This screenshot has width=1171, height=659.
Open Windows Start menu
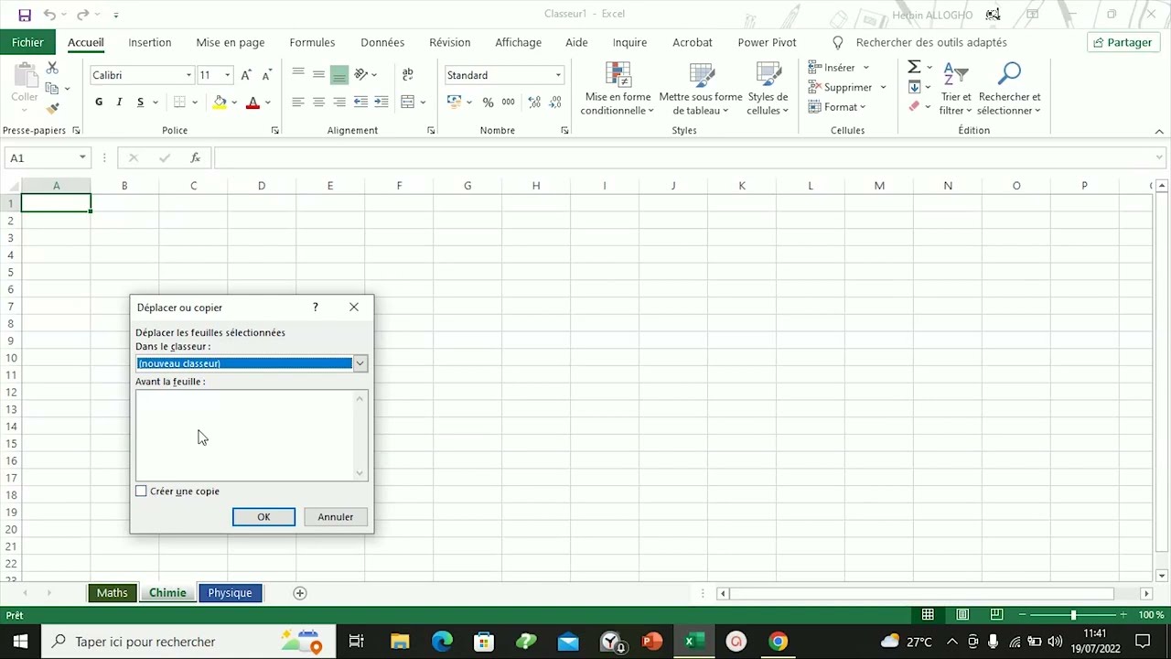click(20, 642)
